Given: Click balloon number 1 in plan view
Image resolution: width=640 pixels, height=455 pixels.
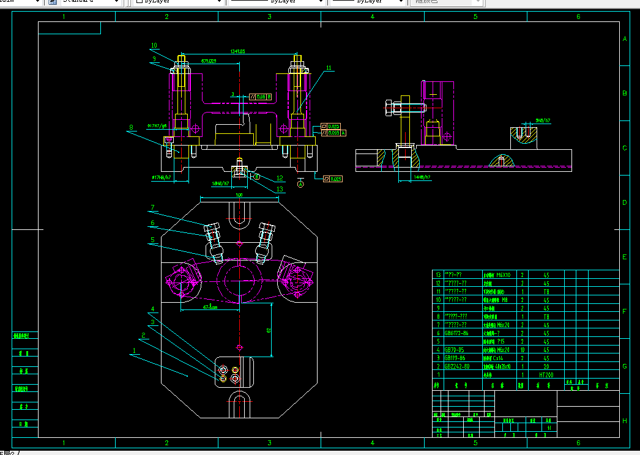Looking at the screenshot, I should (x=134, y=350).
